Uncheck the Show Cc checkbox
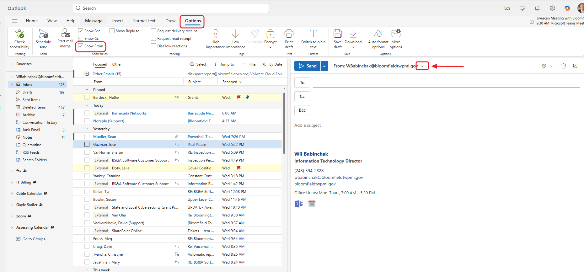The width and height of the screenshot is (584, 272). tap(81, 38)
